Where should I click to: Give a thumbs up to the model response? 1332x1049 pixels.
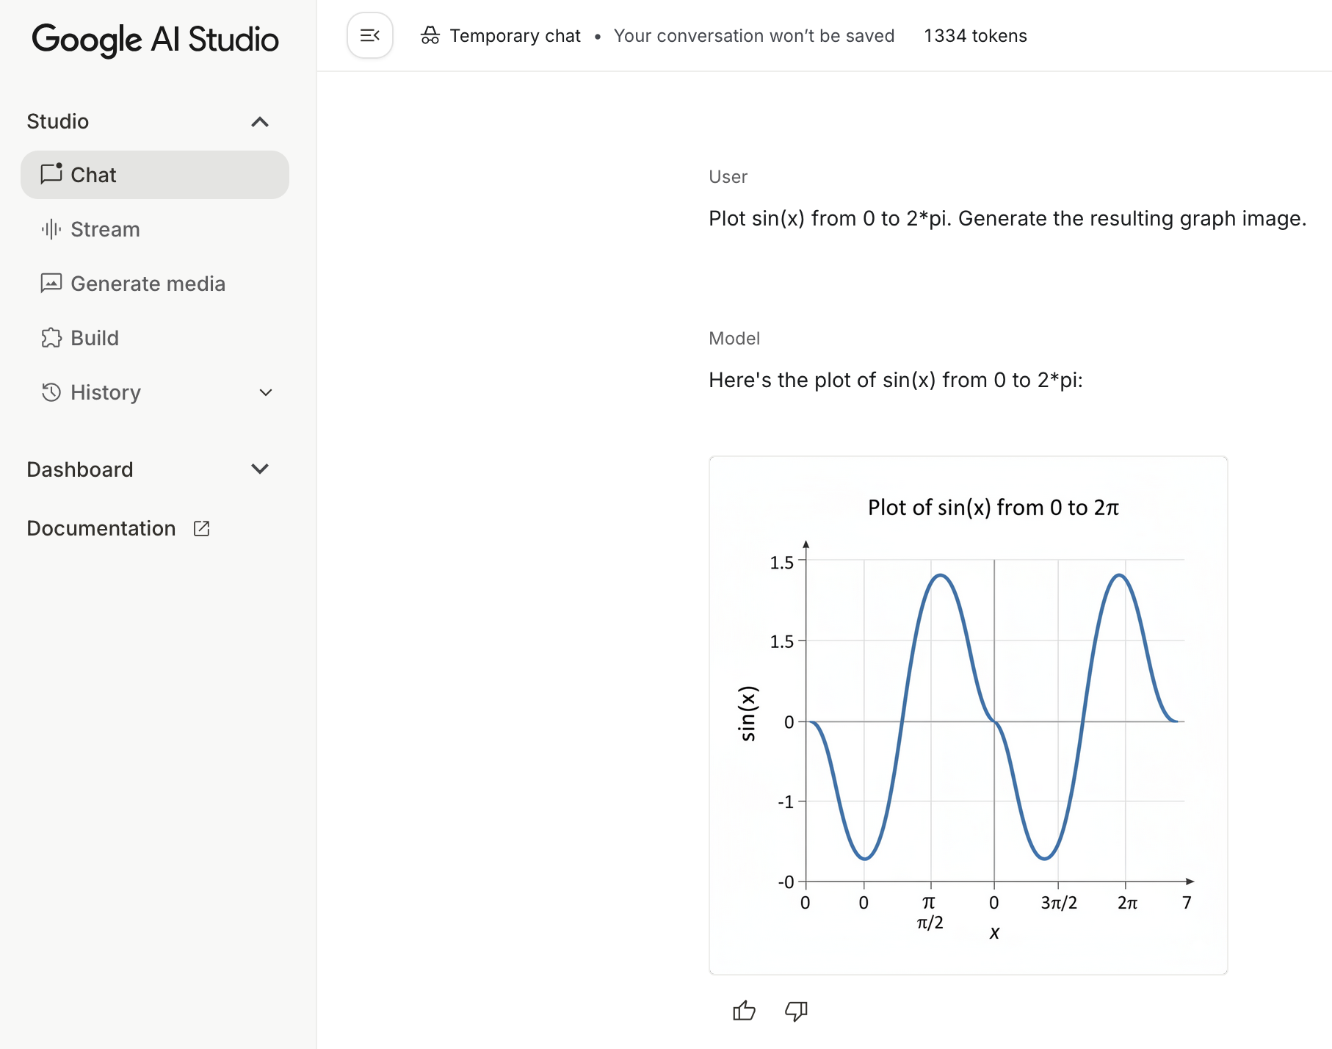point(744,1010)
